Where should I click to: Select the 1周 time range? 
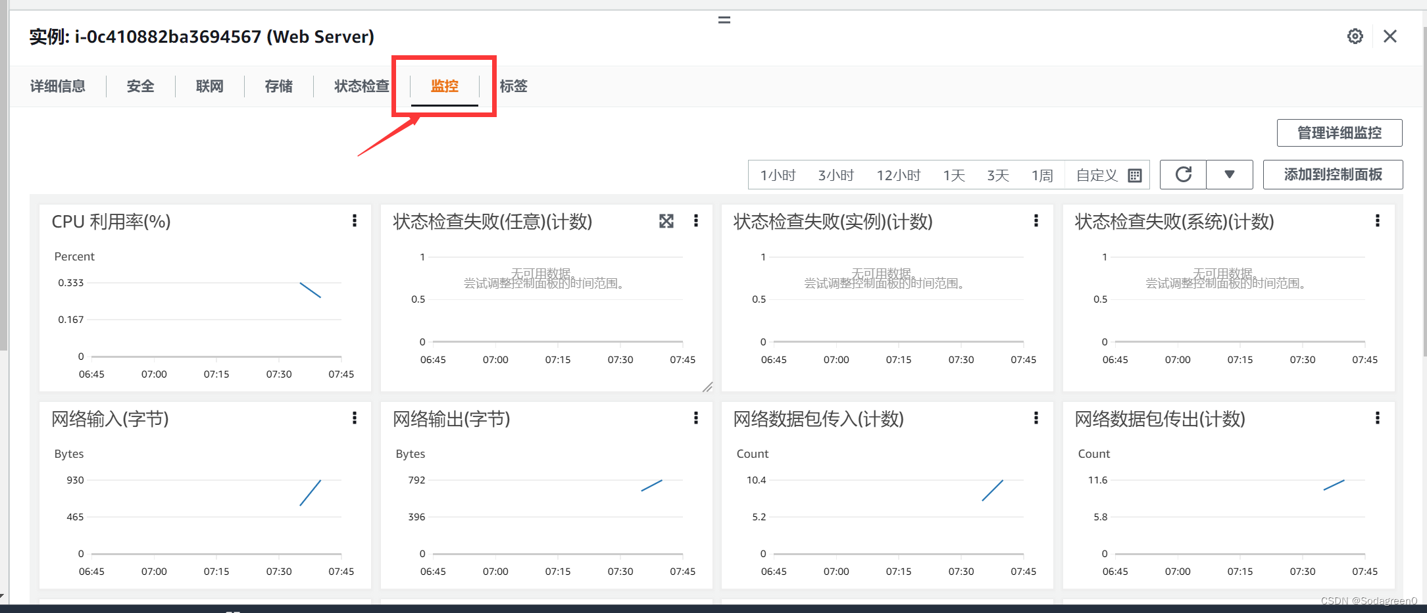coord(1041,175)
